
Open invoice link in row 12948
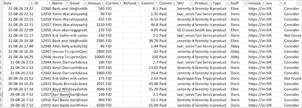pos(257,46)
